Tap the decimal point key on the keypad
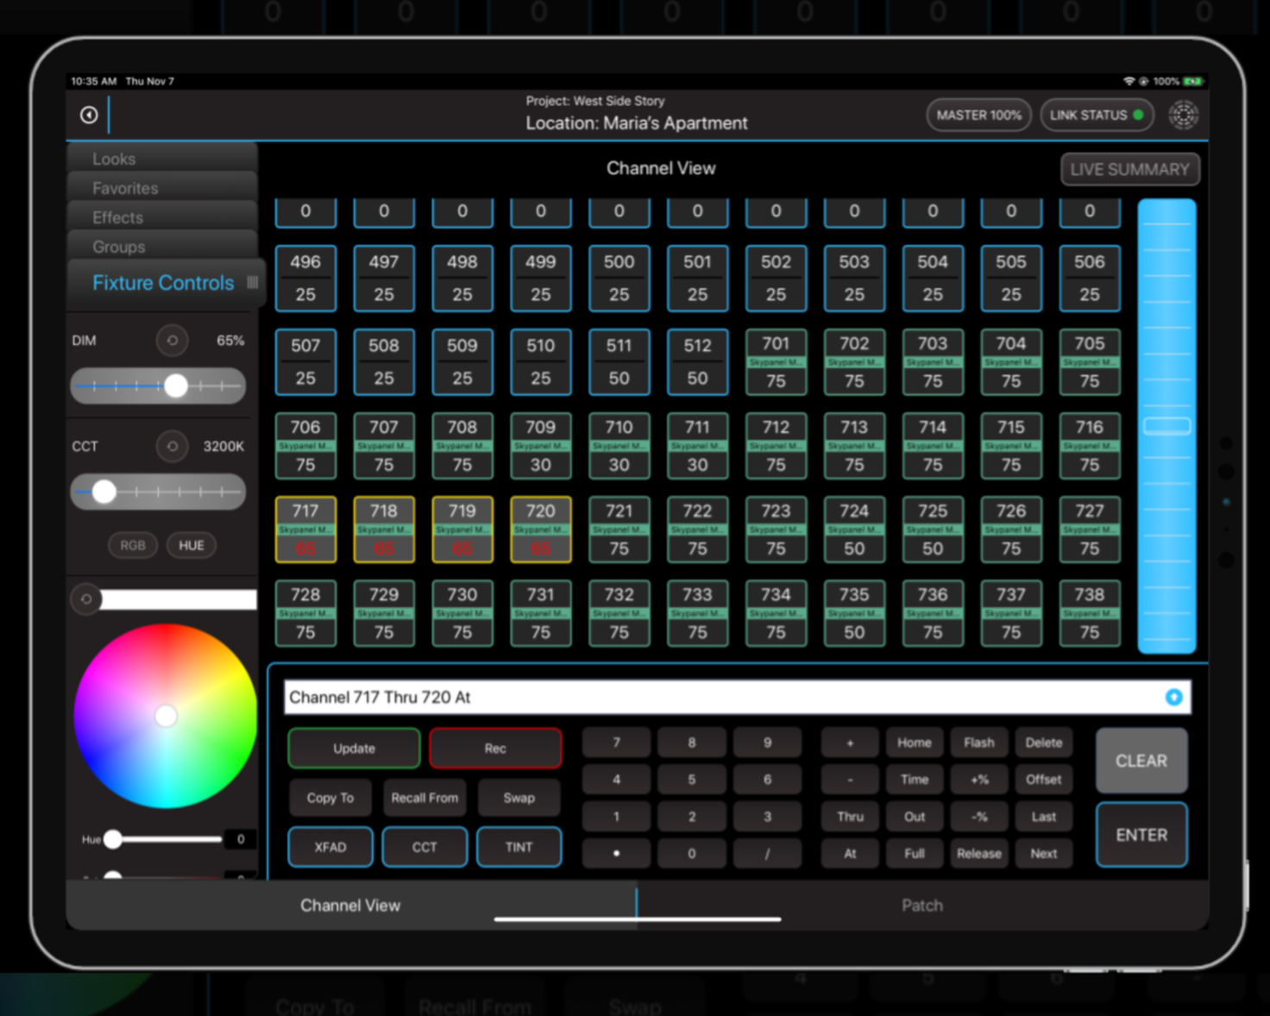Viewport: 1270px width, 1016px height. pos(616,854)
